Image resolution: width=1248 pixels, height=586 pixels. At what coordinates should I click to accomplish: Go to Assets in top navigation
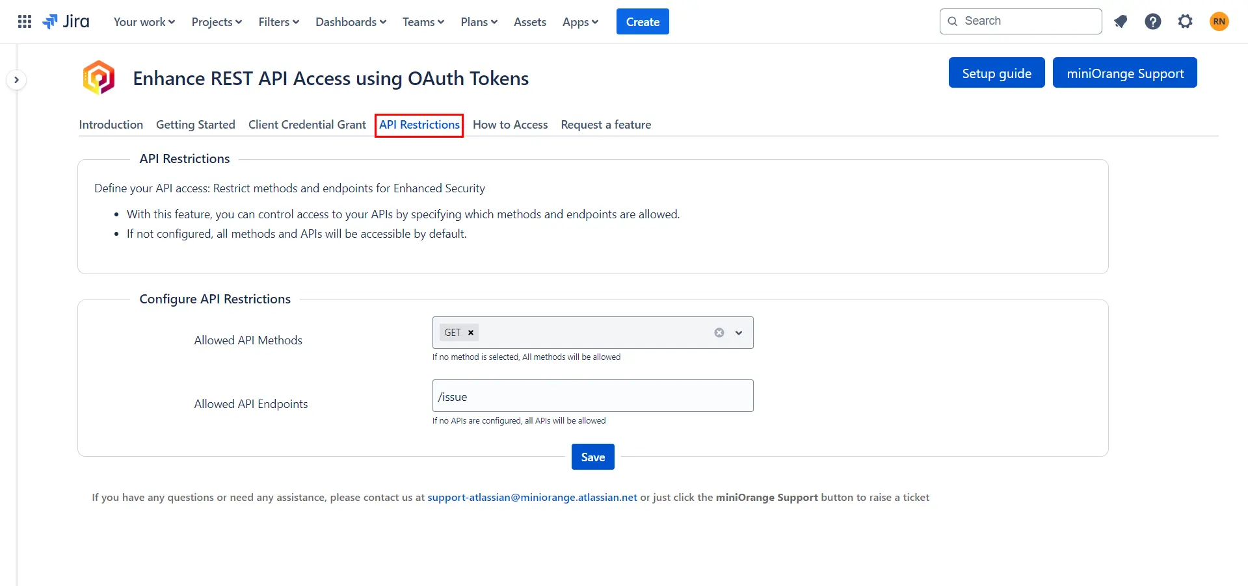point(530,22)
